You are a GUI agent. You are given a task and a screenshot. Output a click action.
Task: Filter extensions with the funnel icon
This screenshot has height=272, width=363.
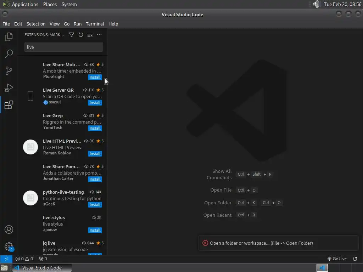point(72,35)
